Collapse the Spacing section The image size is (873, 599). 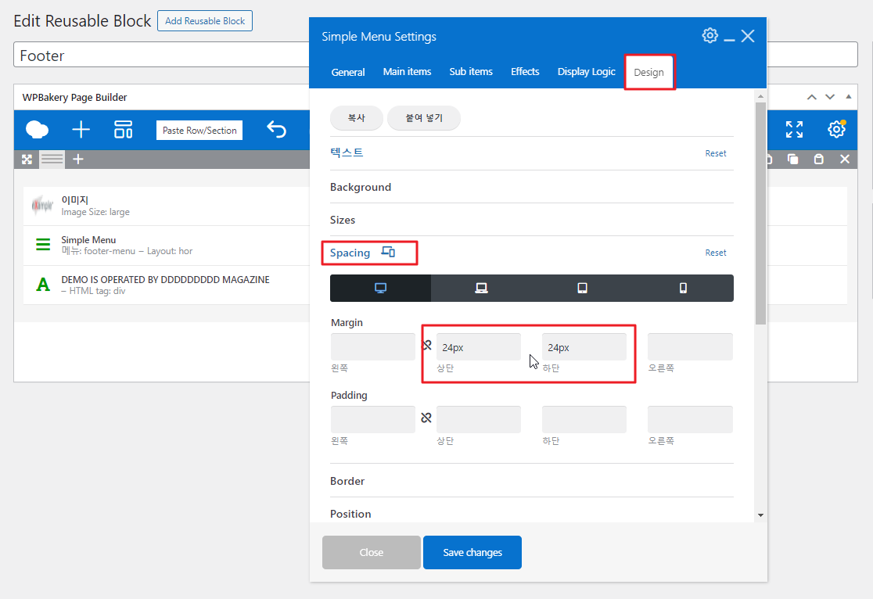coord(350,253)
